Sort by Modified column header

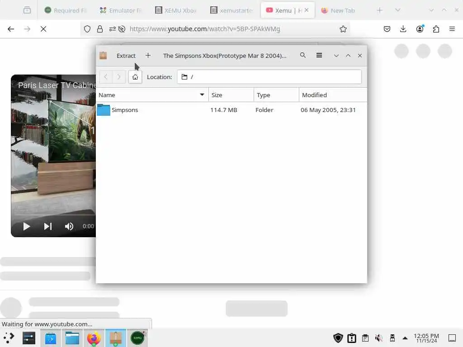[333, 95]
